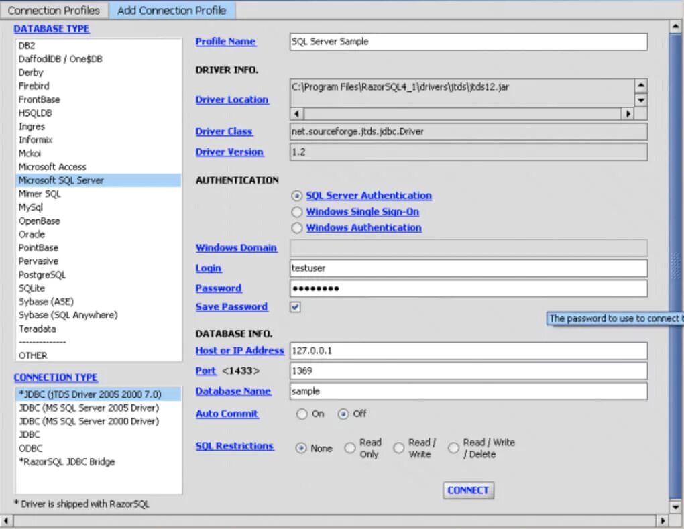Viewport: 684px width, 529px height.
Task: Select DaffodilDB / One$DB database type
Action: tap(98, 59)
